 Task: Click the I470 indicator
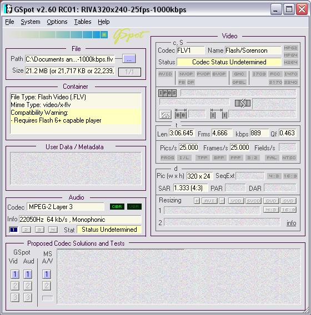coord(290,74)
